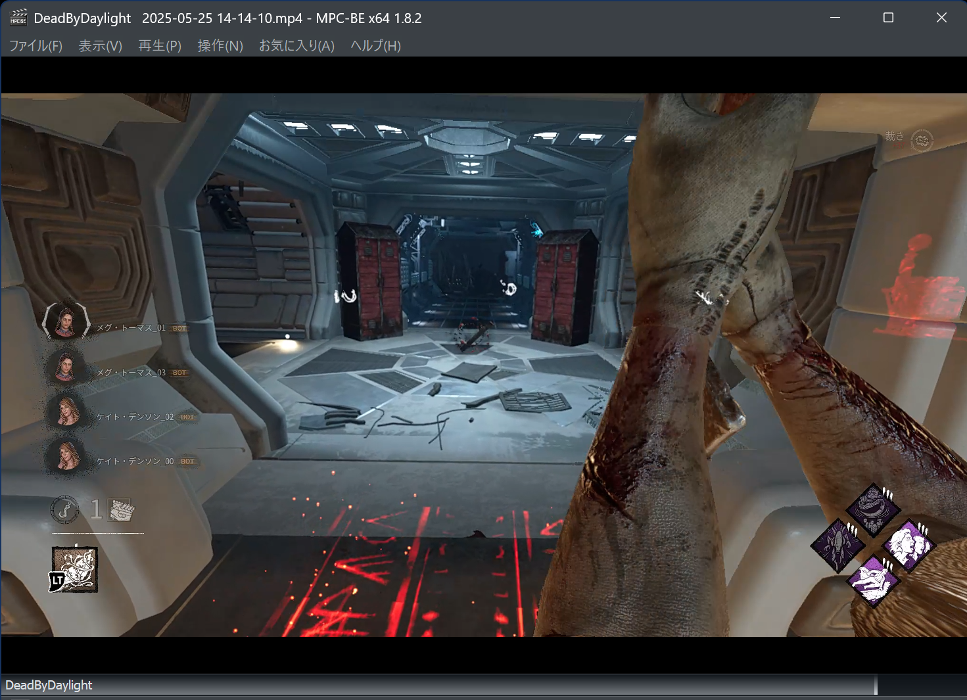Open the ヘルプ(H) menu
The width and height of the screenshot is (967, 700).
pos(375,45)
